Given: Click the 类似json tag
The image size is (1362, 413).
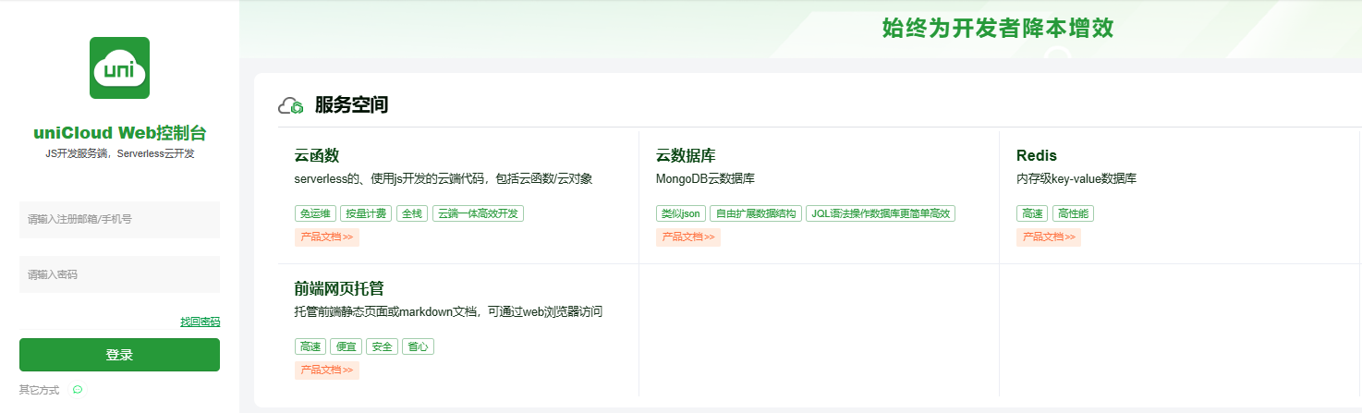Looking at the screenshot, I should [681, 213].
